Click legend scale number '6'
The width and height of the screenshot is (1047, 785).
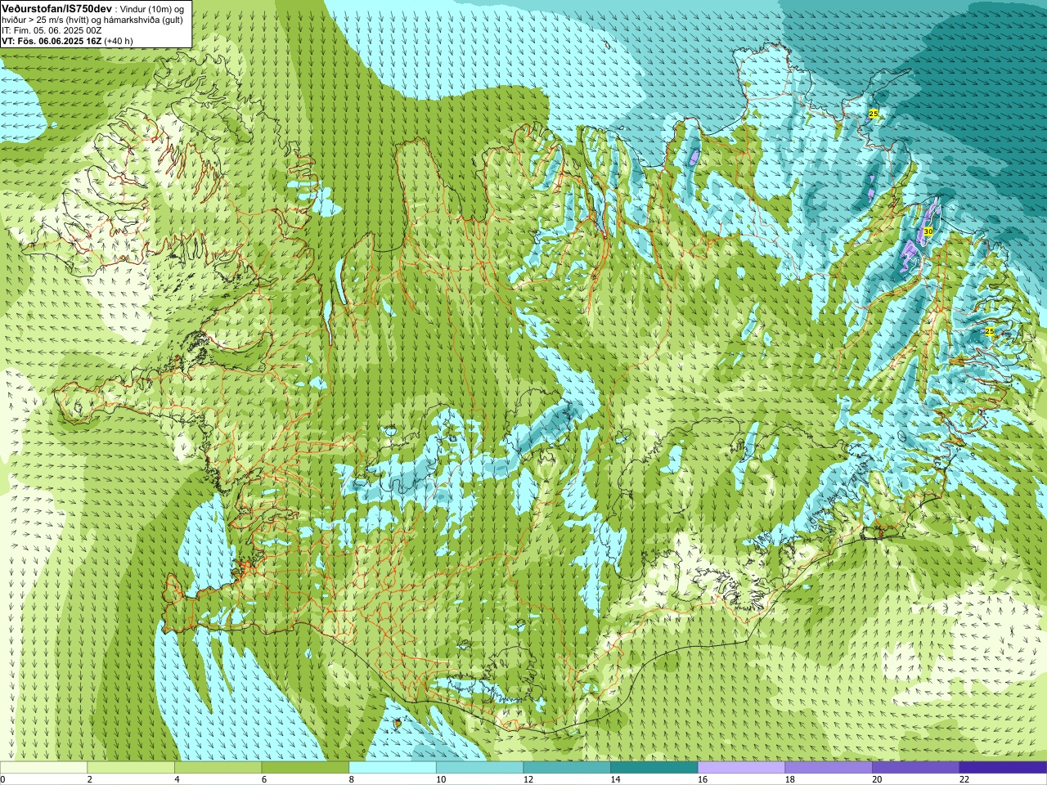[x=263, y=779]
